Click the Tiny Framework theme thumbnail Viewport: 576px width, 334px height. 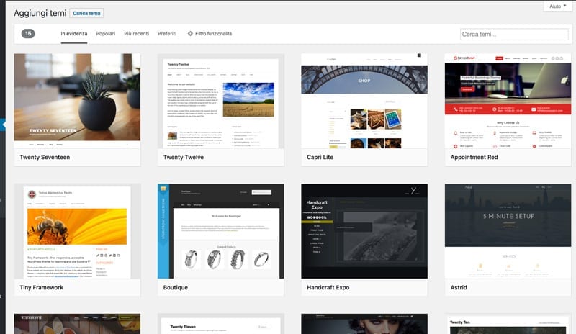tap(77, 231)
